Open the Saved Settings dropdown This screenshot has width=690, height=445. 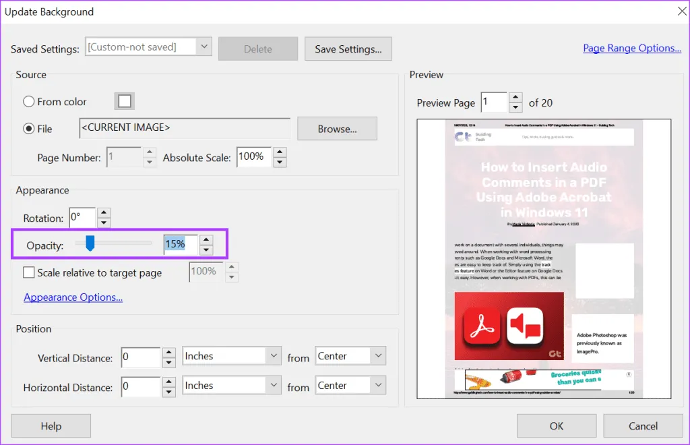click(x=204, y=47)
